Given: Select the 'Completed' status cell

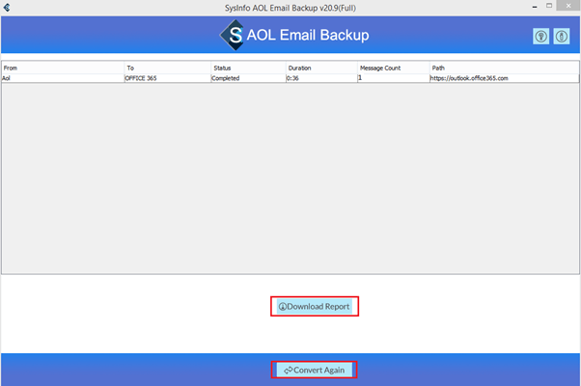Looking at the screenshot, I should coord(248,78).
